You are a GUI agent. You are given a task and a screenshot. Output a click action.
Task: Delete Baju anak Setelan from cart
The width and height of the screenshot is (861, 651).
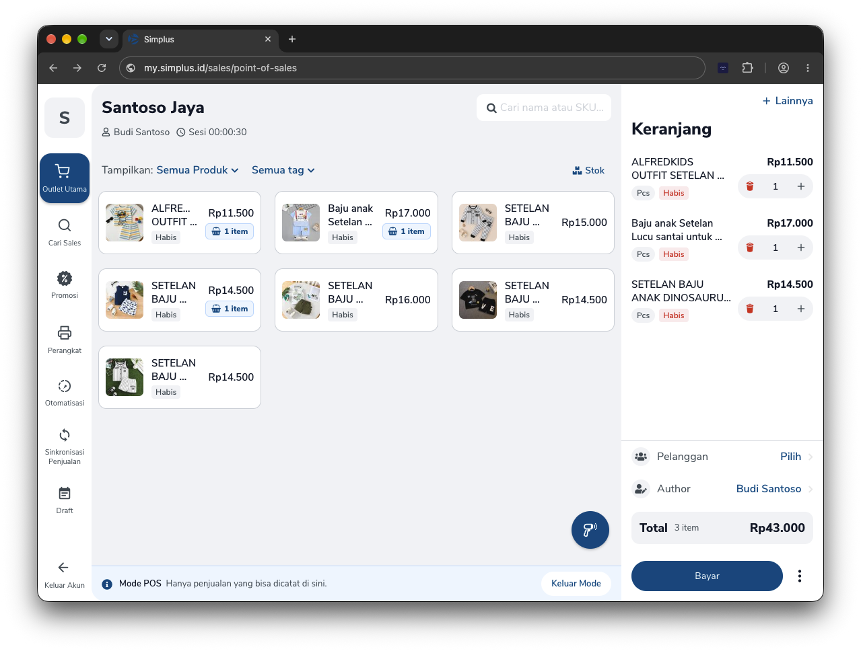(x=750, y=247)
